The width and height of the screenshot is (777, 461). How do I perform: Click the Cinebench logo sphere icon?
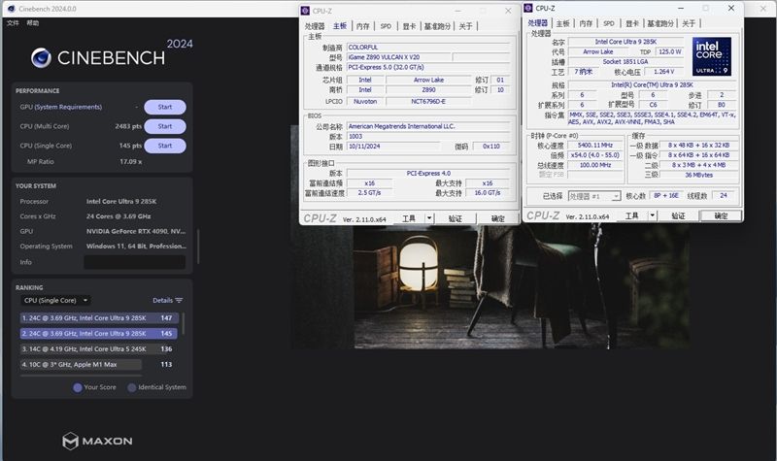41,58
